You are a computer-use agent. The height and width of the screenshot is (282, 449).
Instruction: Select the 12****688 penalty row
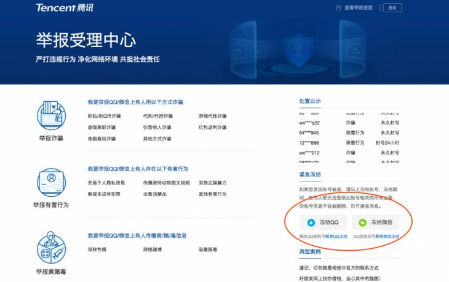[349, 143]
